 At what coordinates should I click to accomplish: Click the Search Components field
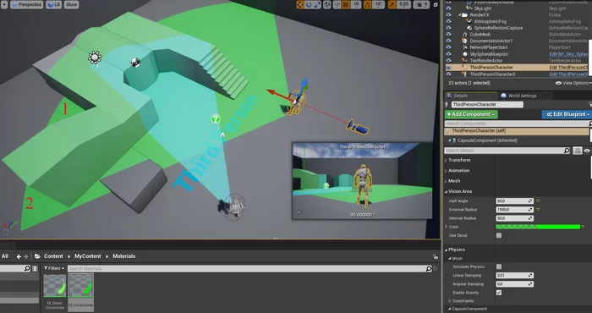[517, 124]
